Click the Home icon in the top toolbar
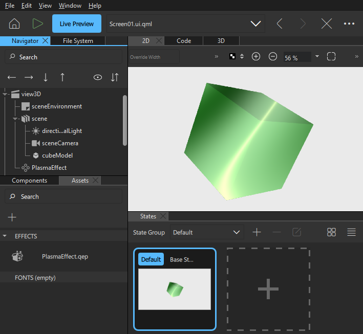Screen dimensions: 363x334 coord(14,24)
